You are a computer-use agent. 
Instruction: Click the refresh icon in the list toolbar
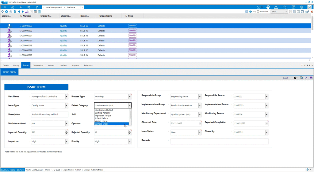[x=2, y=12]
